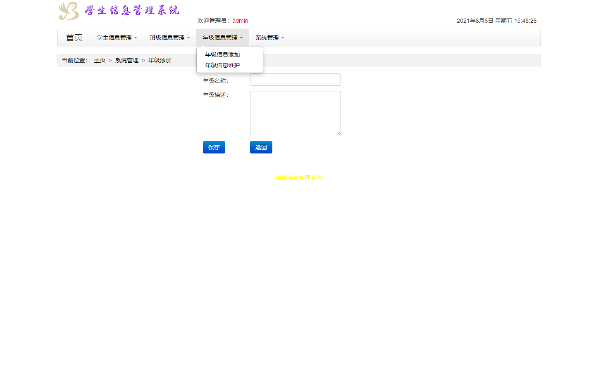The width and height of the screenshot is (598, 389).
Task: Click inside the 年级描述 description textarea
Action: 295,113
